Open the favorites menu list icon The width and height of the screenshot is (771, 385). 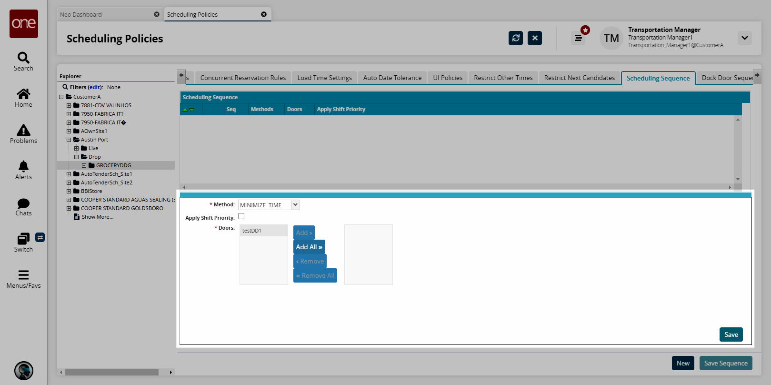[578, 38]
